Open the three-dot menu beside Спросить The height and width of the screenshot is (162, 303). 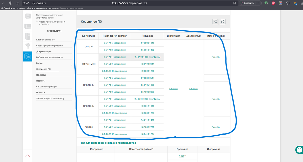(258, 3)
